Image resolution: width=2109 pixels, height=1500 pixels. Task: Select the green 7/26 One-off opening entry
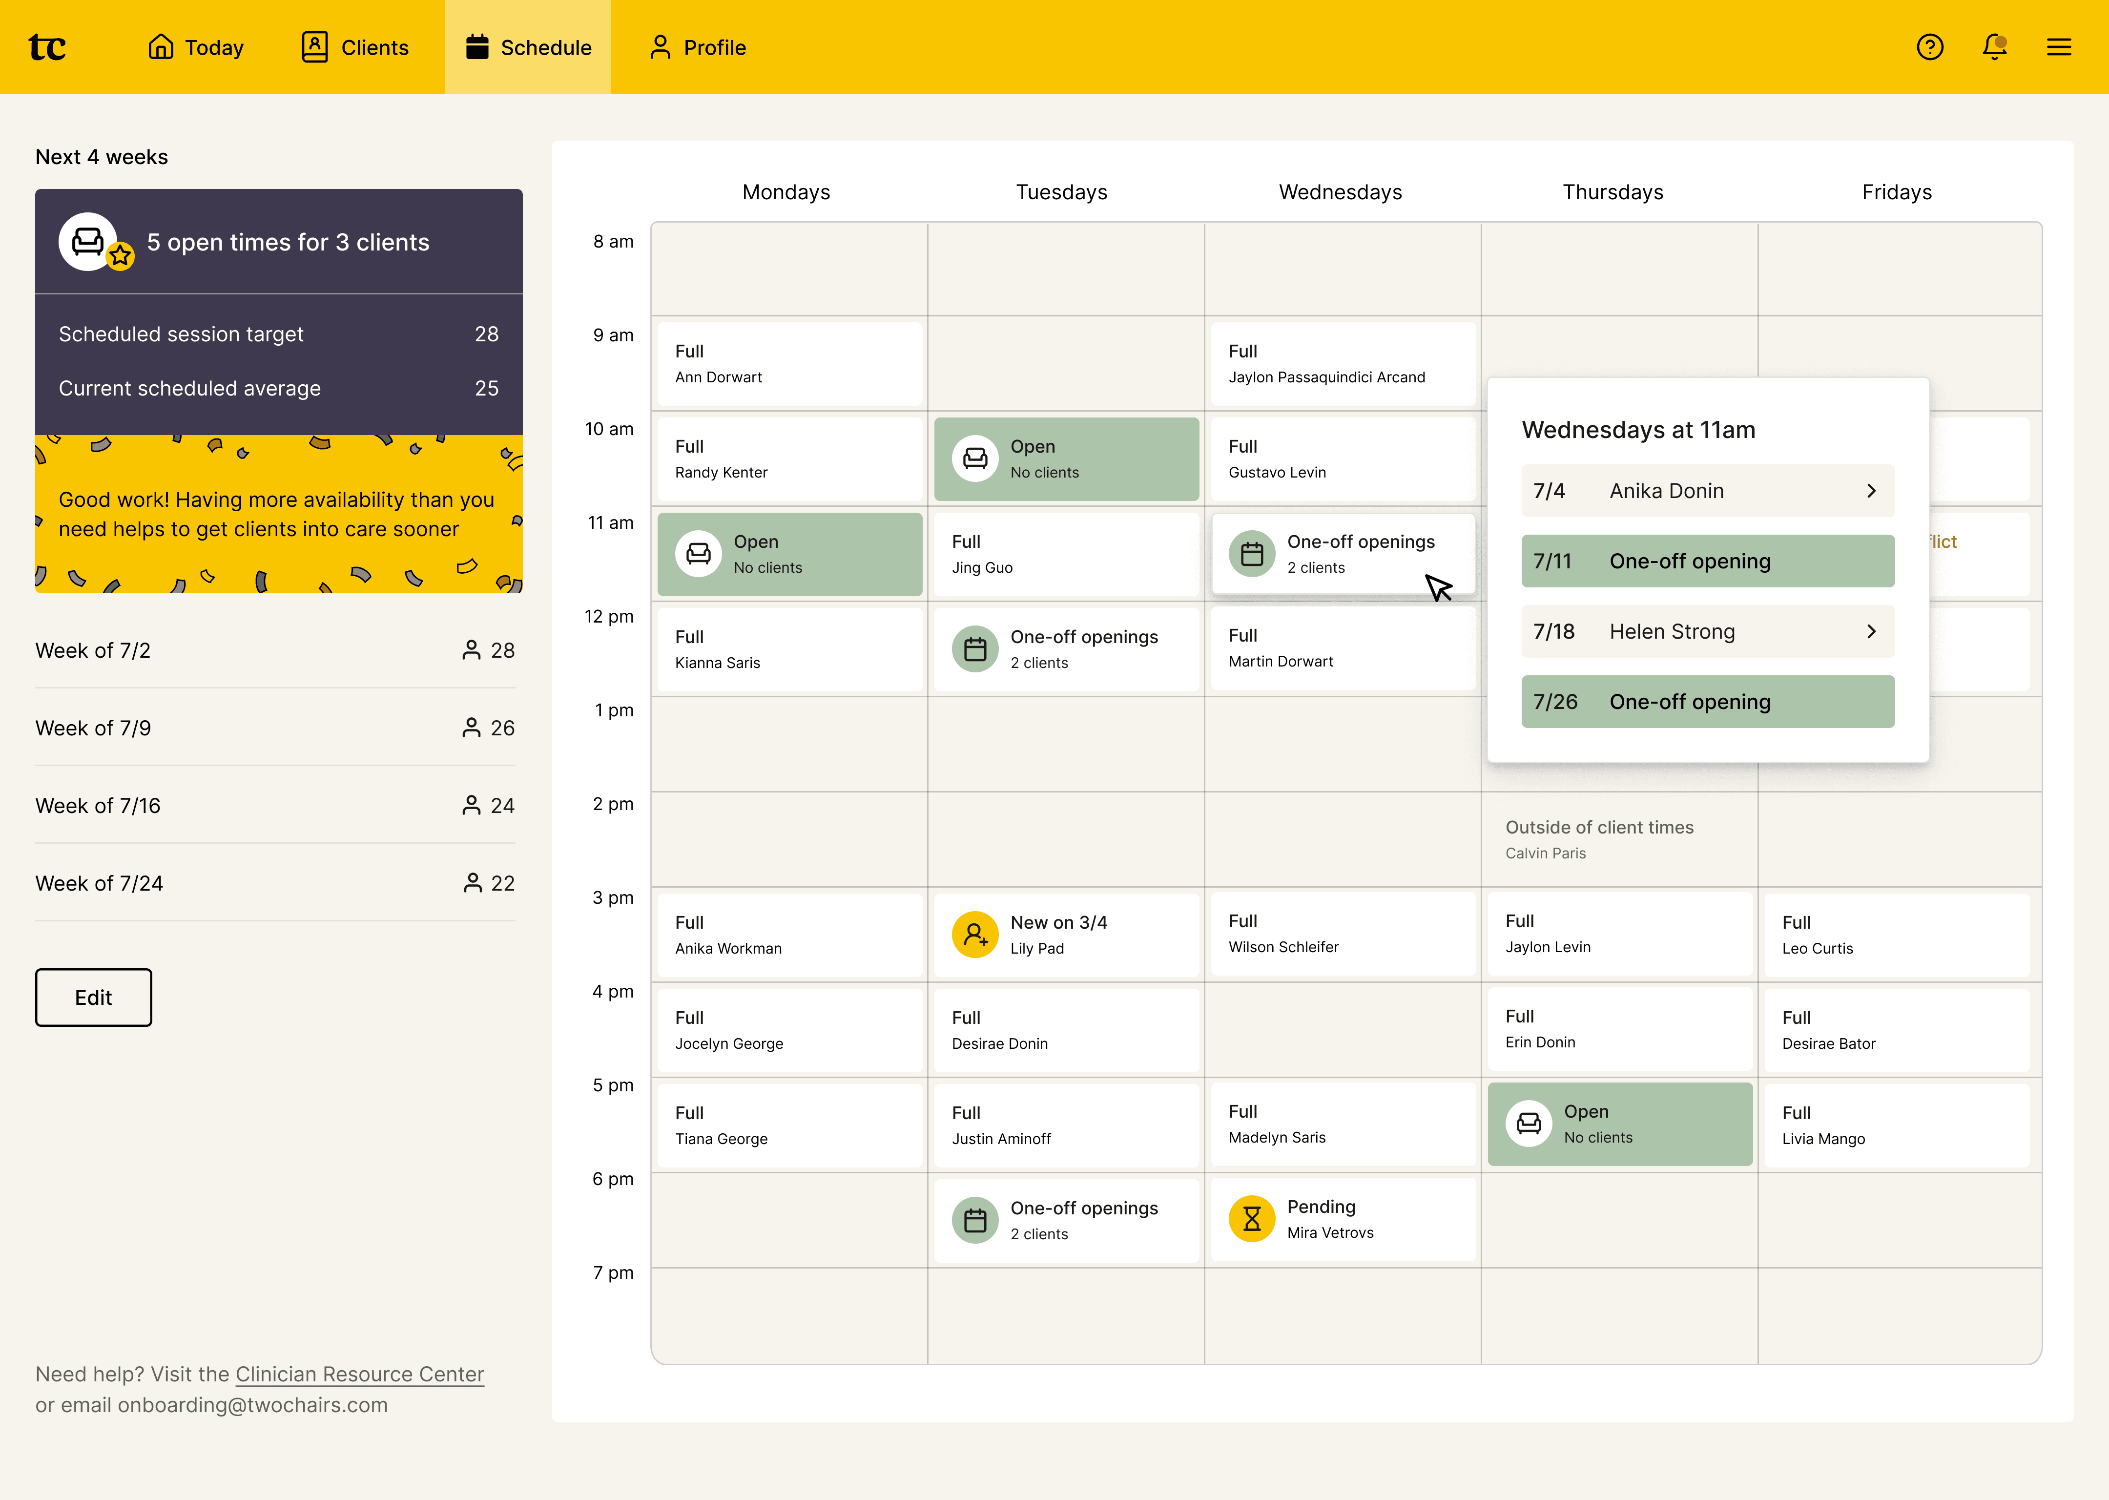[1707, 702]
